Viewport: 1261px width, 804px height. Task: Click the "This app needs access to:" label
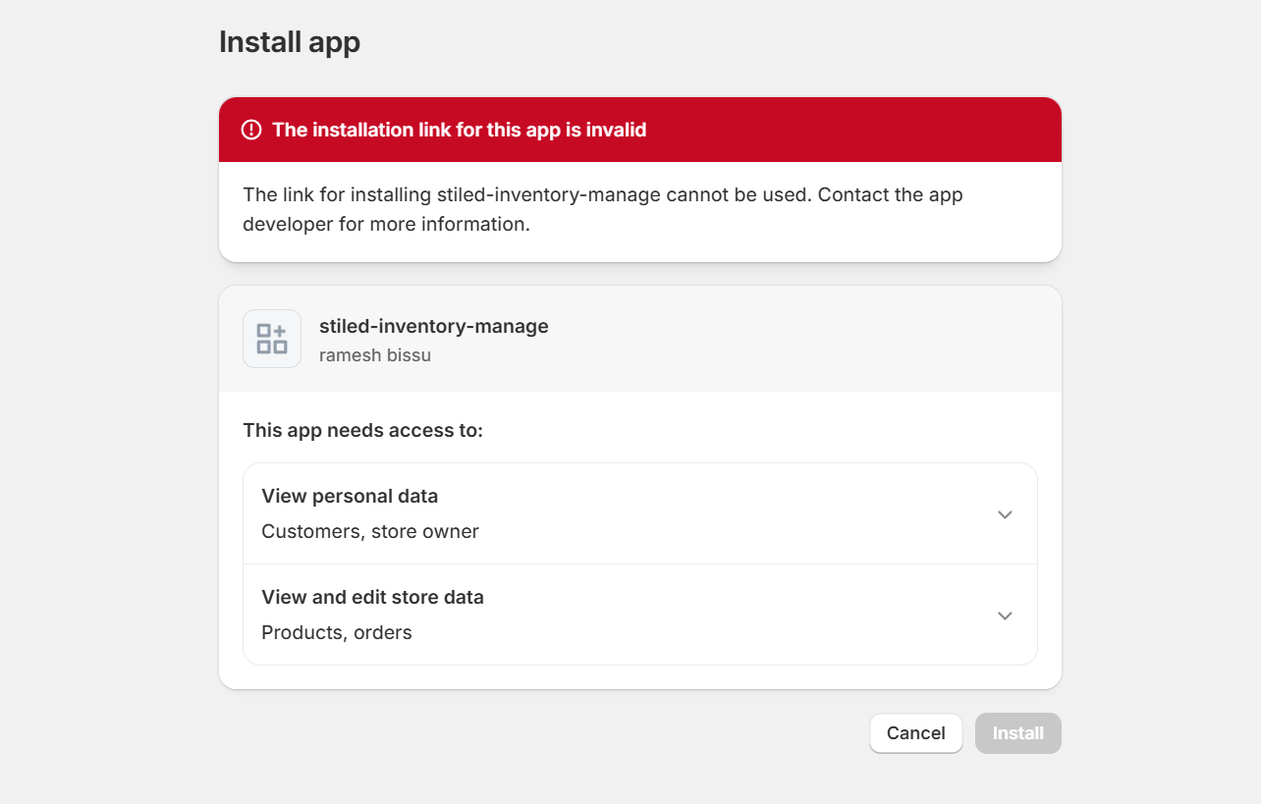[x=362, y=430]
